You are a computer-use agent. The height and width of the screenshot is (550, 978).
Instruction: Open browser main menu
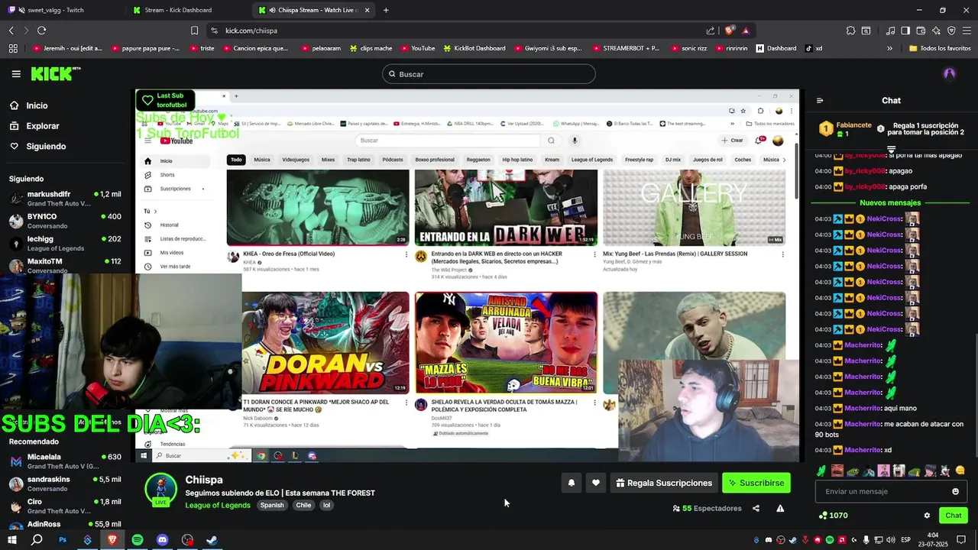967,31
